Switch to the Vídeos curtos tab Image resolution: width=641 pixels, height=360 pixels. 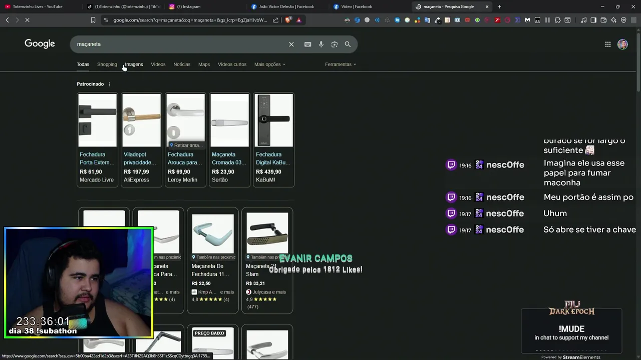coord(232,64)
